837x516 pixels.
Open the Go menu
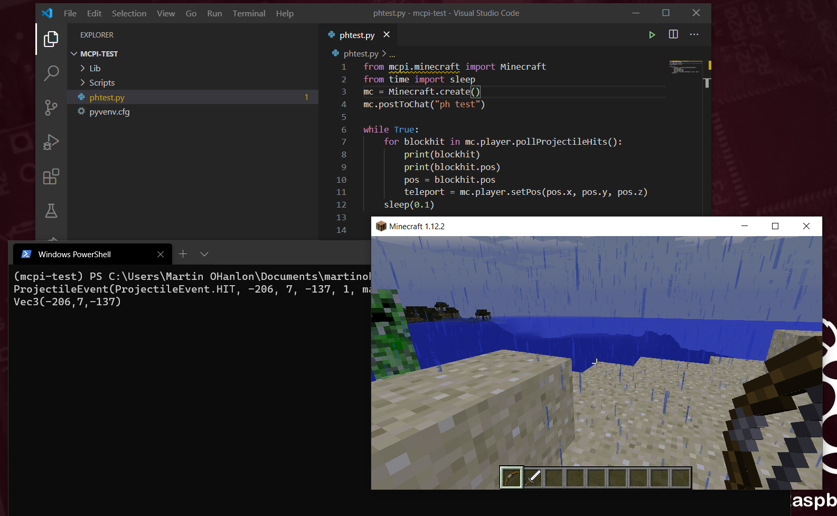(x=191, y=13)
